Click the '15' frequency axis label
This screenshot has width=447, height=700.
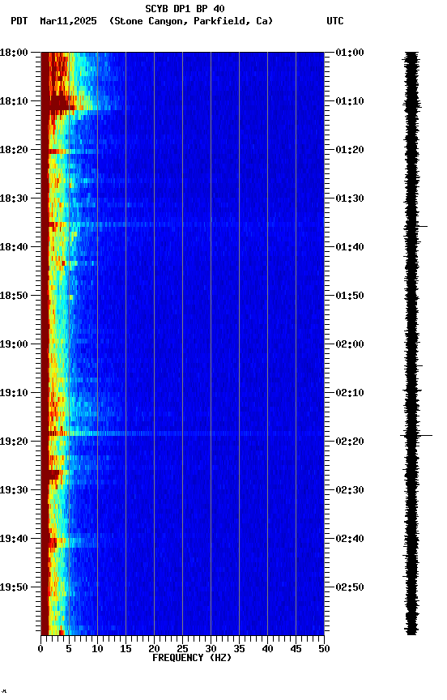pyautogui.click(x=126, y=649)
